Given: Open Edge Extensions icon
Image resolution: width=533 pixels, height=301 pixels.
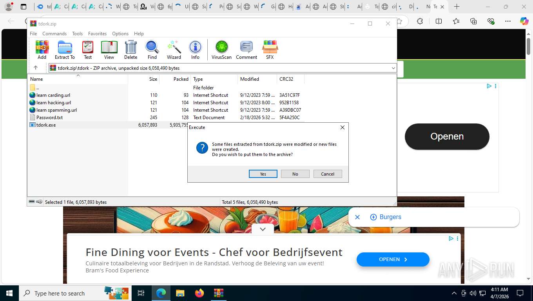Looking at the screenshot, I should [420, 21].
